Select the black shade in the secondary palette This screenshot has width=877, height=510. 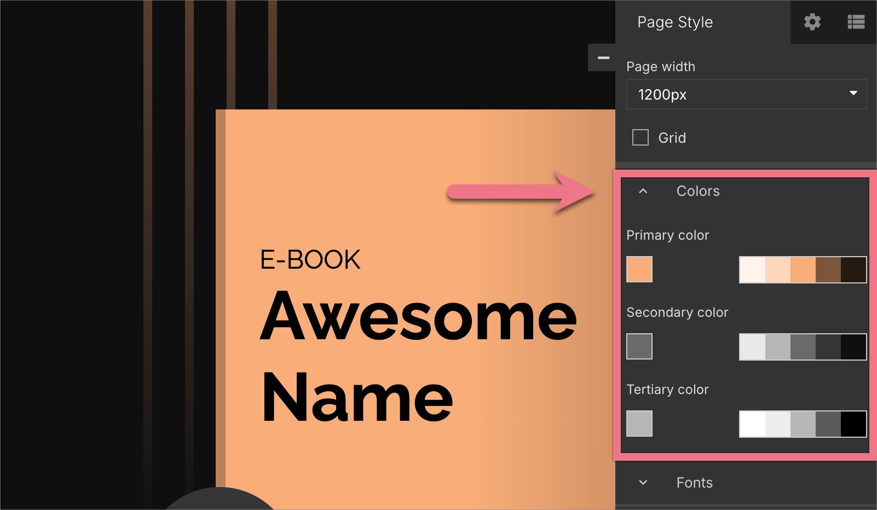[853, 346]
